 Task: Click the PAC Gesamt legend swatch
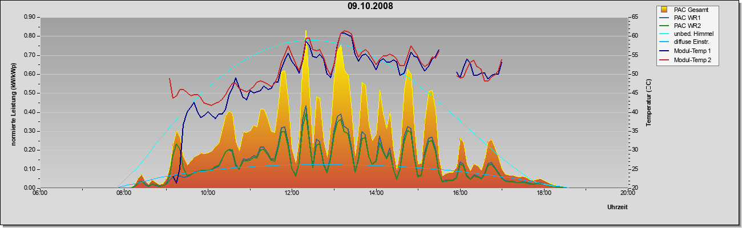coord(665,10)
